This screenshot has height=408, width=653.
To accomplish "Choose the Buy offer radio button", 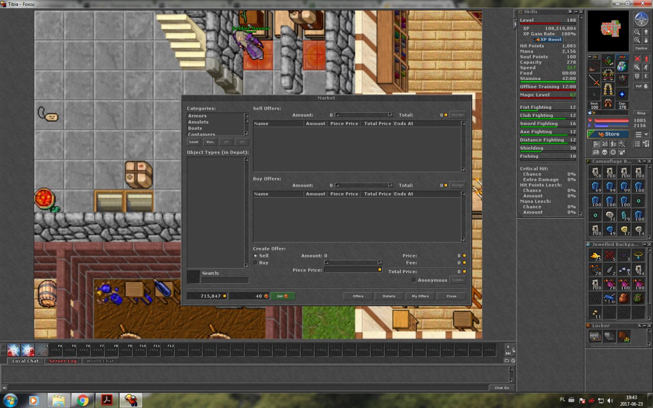I will click(256, 263).
